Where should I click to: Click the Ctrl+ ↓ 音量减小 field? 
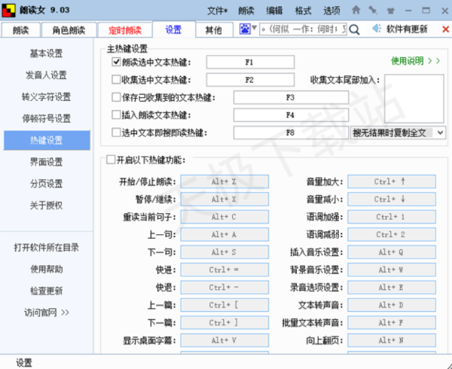point(392,199)
